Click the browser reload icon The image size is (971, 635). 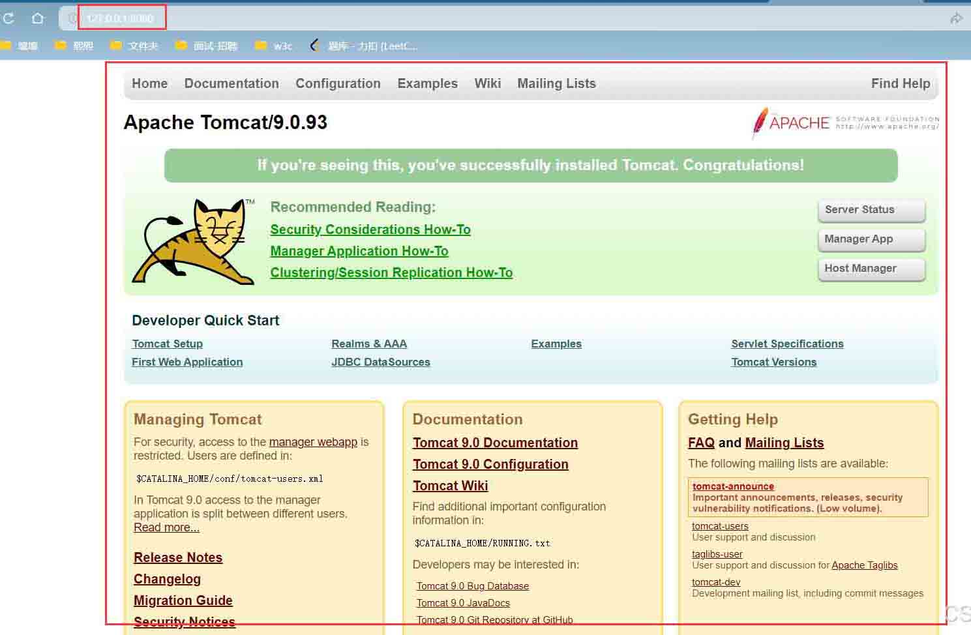tap(8, 18)
